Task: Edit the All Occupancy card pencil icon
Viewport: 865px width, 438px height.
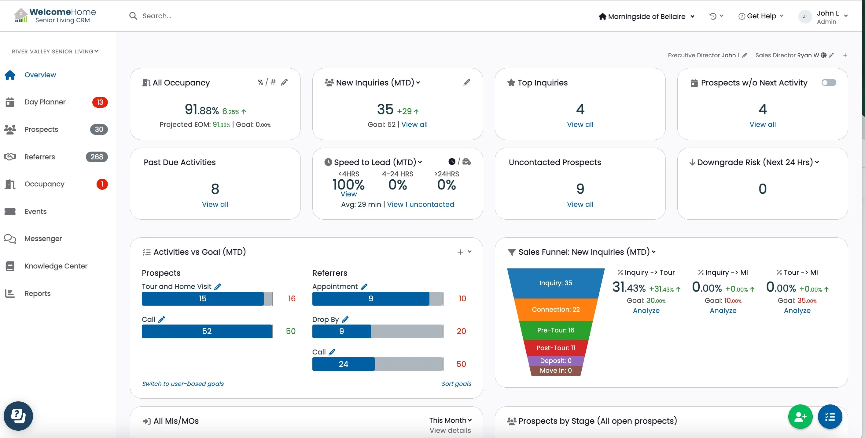Action: (x=284, y=82)
